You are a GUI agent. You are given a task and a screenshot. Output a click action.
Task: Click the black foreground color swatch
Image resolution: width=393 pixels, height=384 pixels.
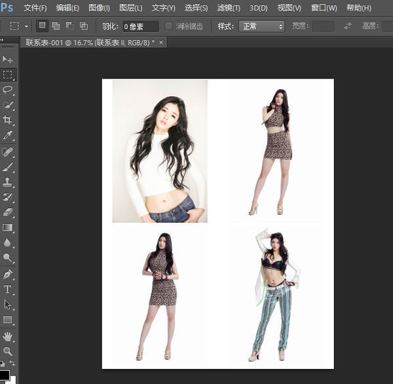point(5,376)
